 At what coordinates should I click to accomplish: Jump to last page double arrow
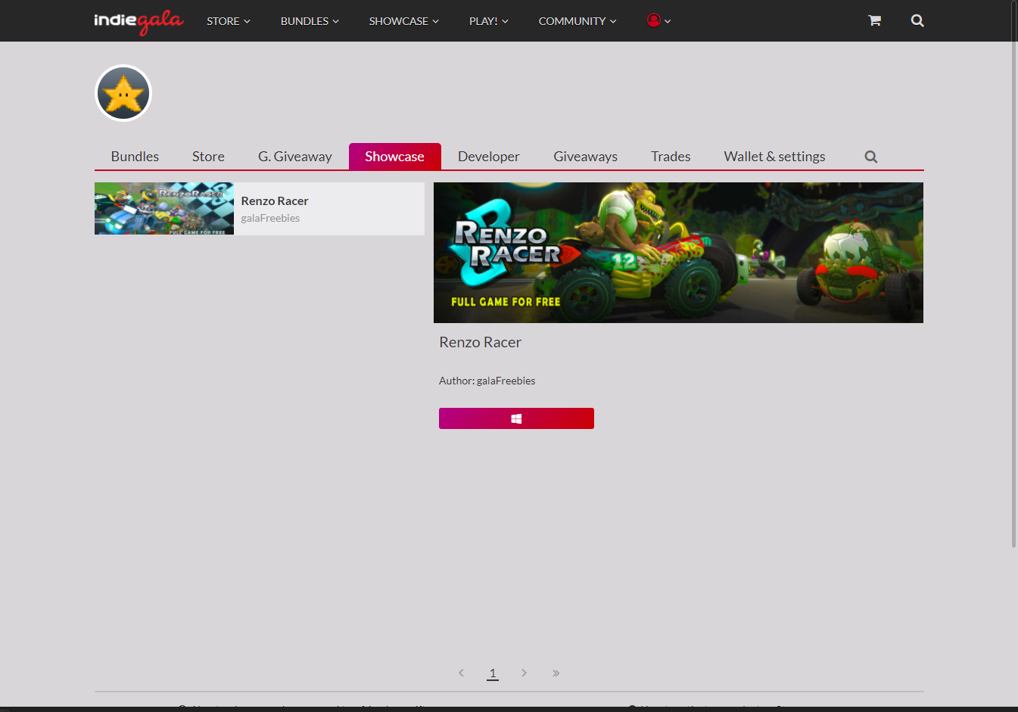click(x=556, y=673)
